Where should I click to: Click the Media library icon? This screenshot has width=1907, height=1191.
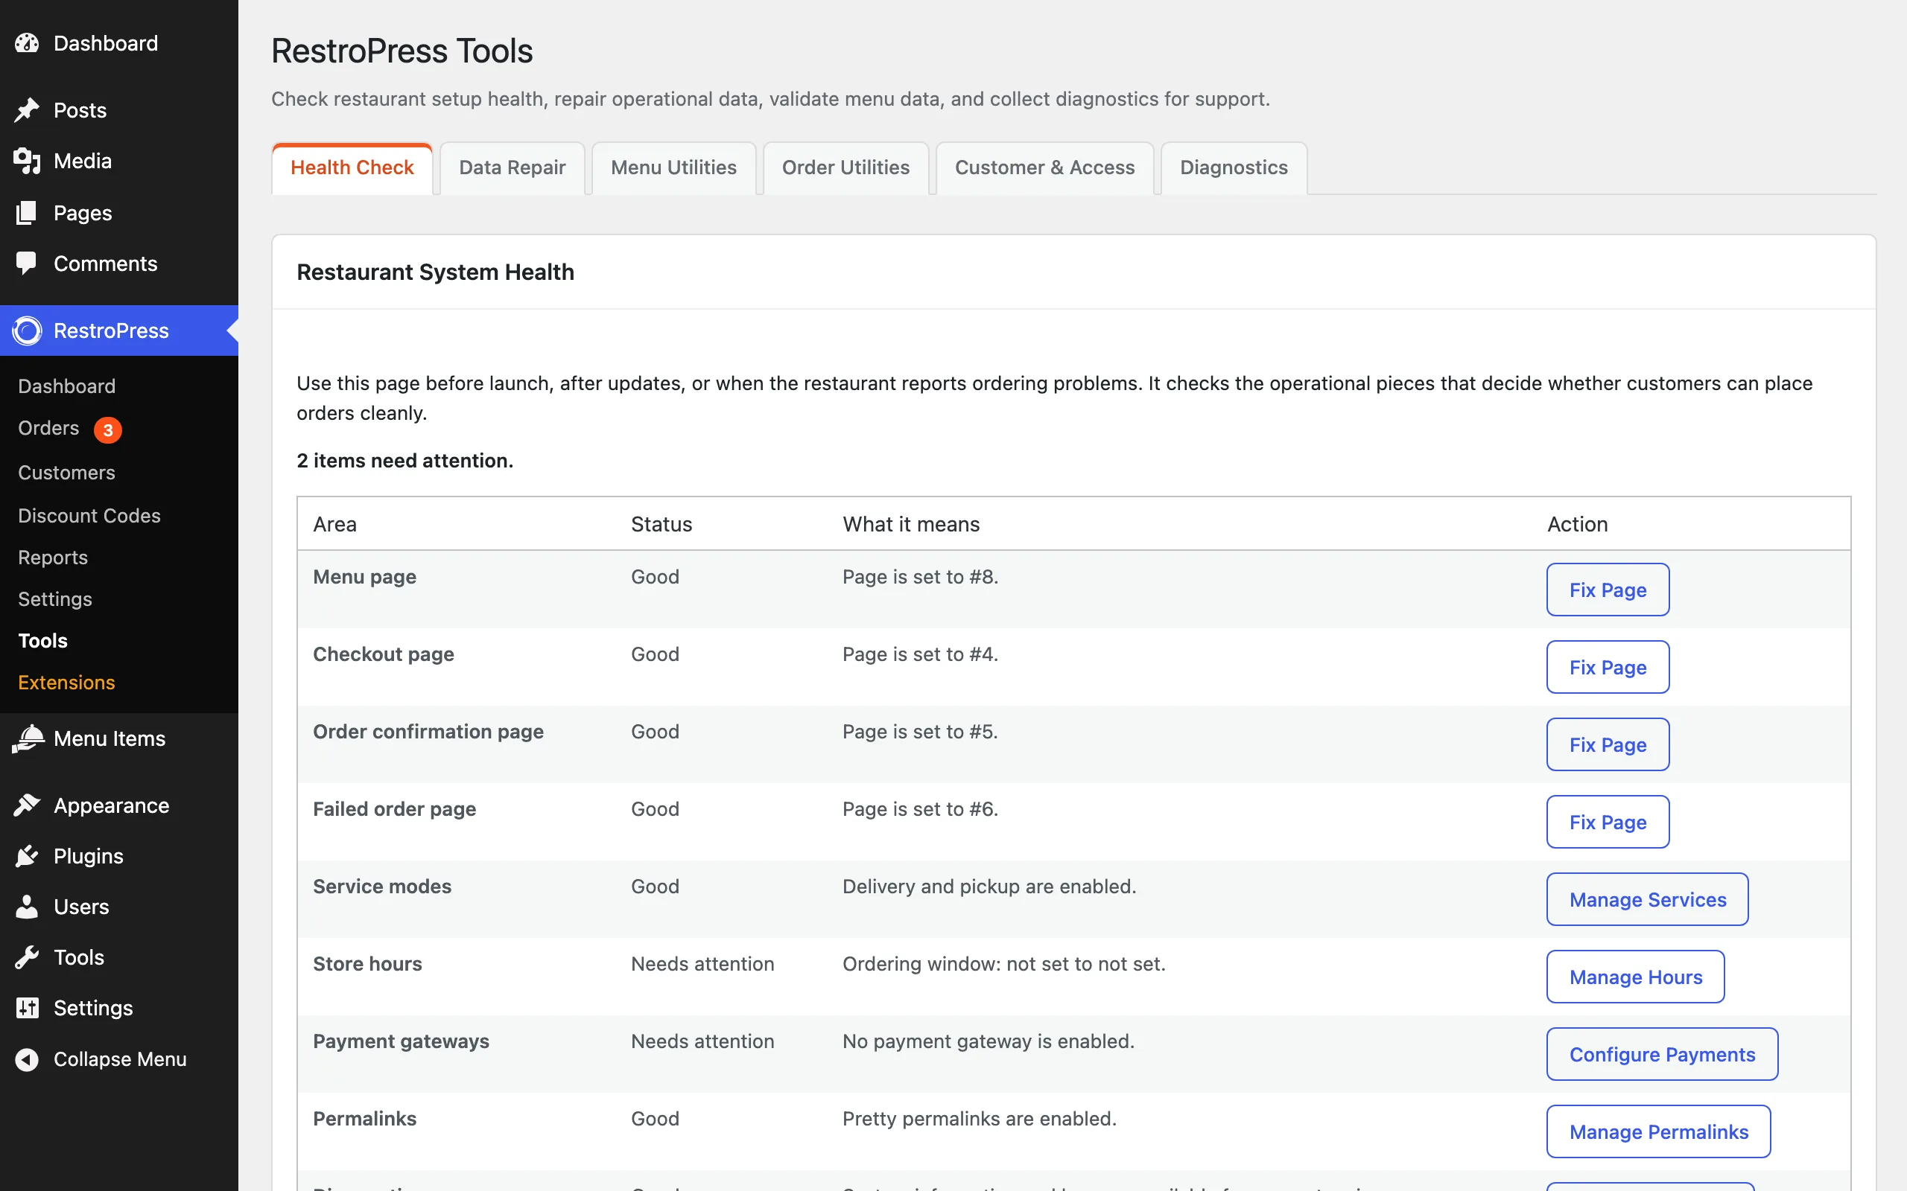27,161
